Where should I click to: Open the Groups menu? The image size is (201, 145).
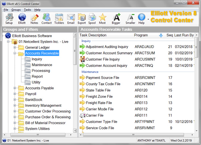pyautogui.click(x=16, y=10)
